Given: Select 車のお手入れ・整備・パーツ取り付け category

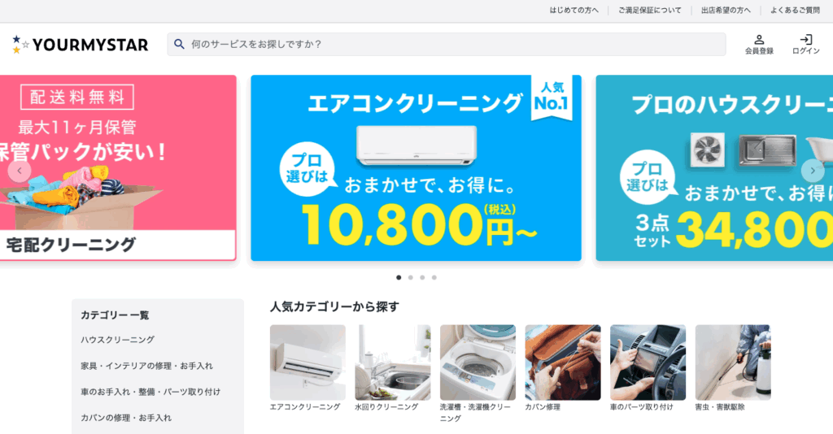Looking at the screenshot, I should [150, 392].
